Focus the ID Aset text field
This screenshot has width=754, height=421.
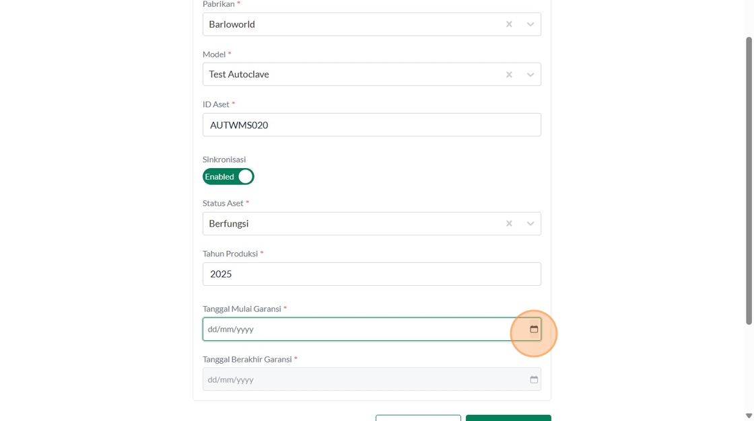tap(372, 125)
